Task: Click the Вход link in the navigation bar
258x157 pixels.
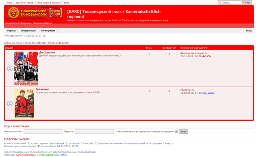Action: tap(248, 31)
